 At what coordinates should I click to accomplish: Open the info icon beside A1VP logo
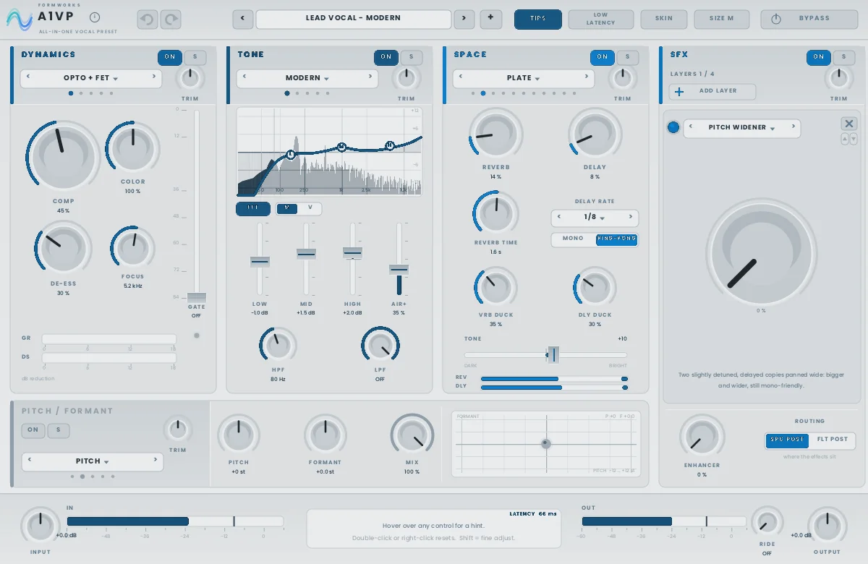[x=95, y=17]
